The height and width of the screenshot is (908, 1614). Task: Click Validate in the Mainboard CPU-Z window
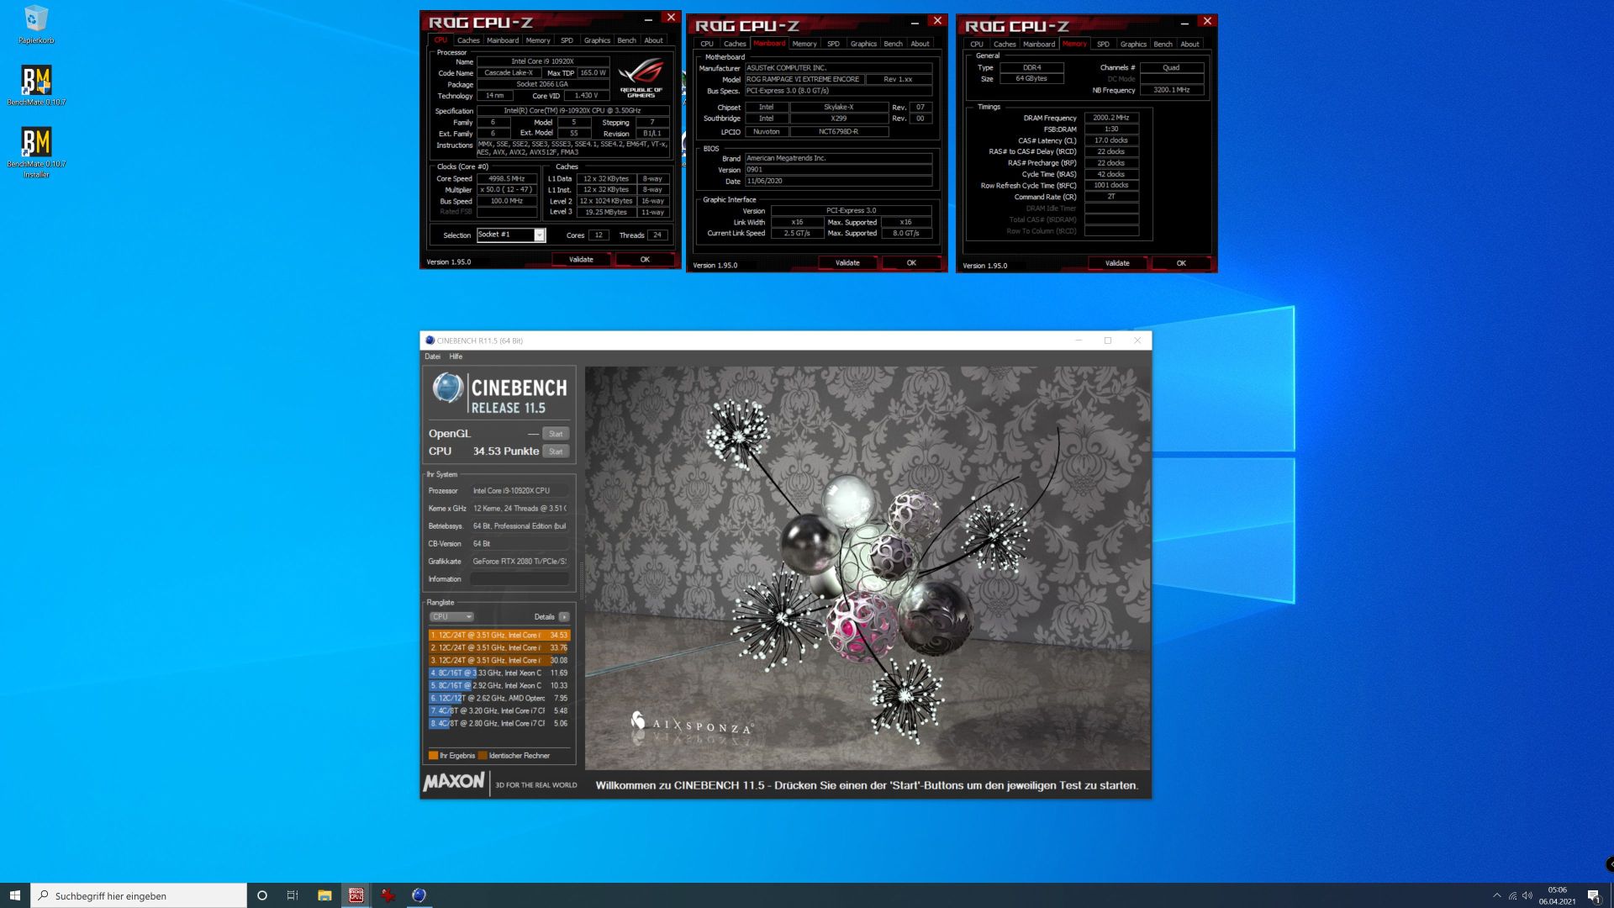click(x=847, y=263)
